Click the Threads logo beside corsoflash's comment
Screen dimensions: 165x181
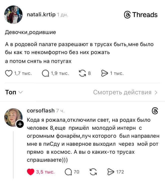155,111
